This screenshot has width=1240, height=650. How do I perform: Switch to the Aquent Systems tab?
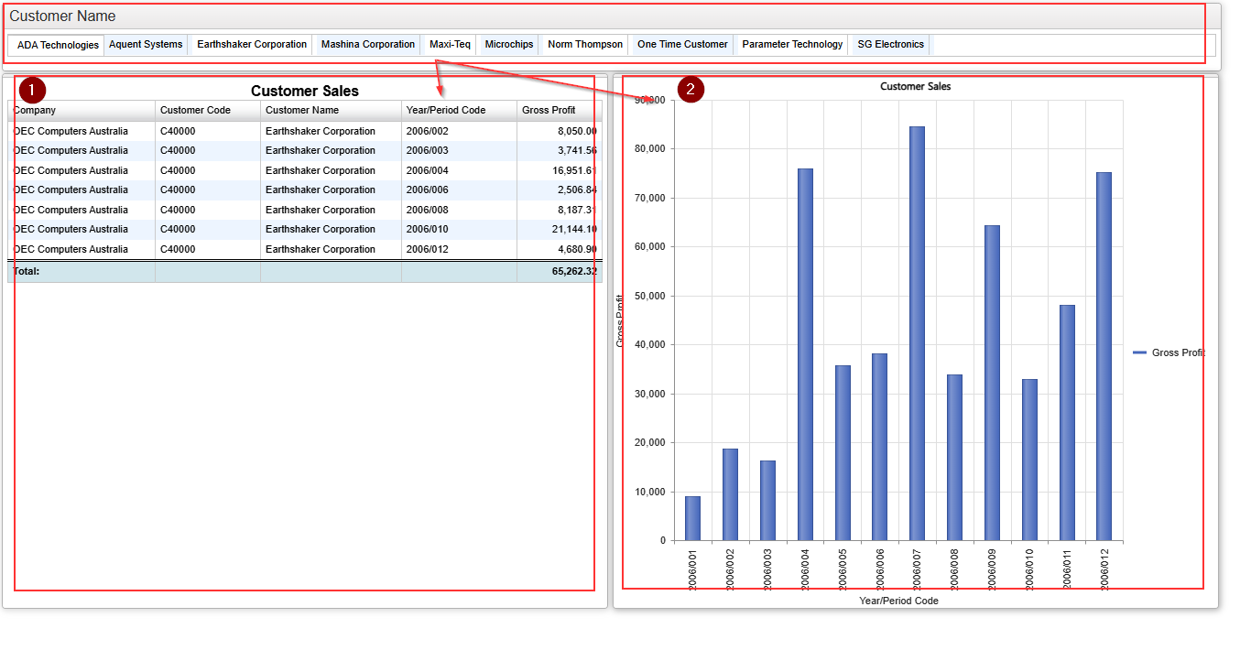coord(146,44)
